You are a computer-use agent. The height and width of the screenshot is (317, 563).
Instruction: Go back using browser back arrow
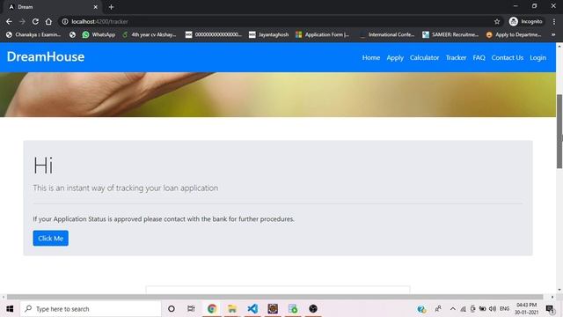(9, 21)
